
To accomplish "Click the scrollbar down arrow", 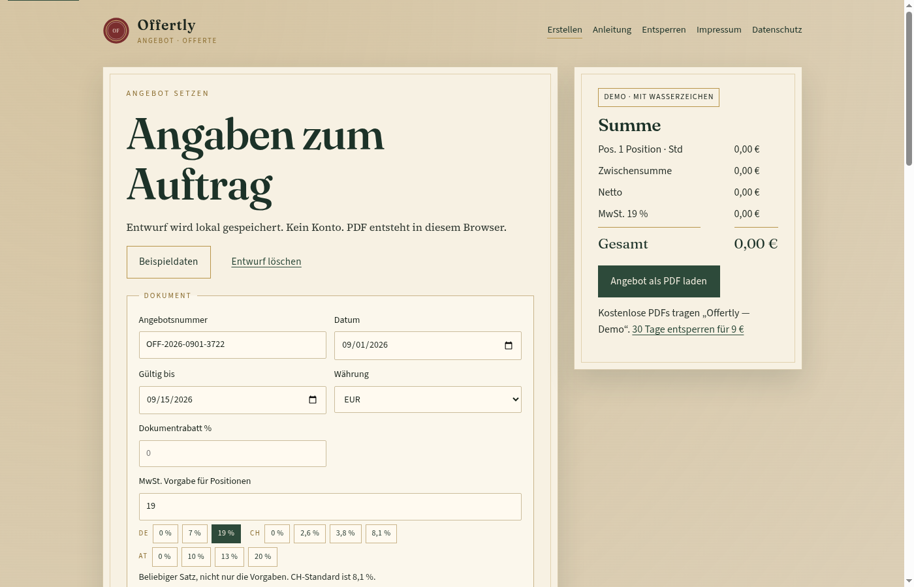I will tap(909, 581).
